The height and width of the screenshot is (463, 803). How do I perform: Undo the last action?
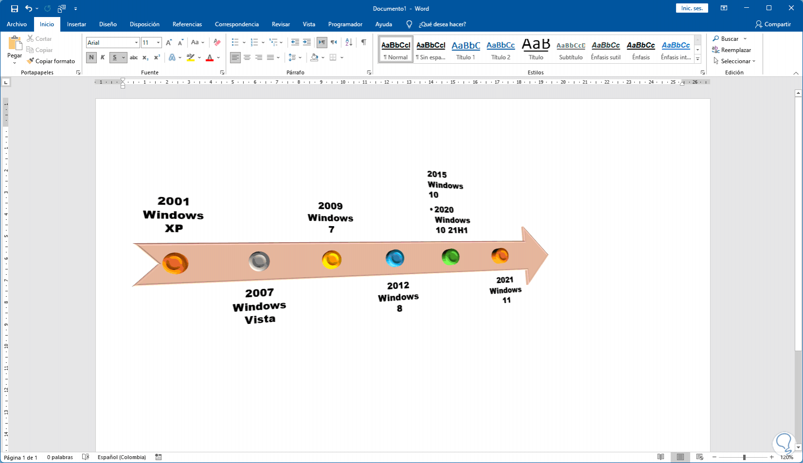[29, 8]
